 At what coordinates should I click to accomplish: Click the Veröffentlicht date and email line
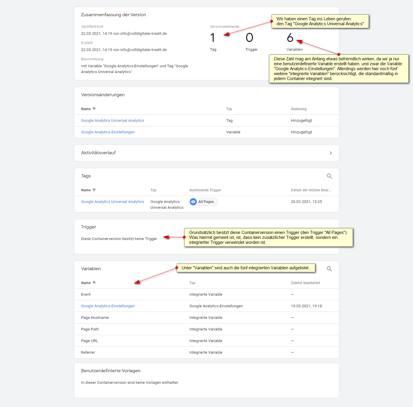124,34
